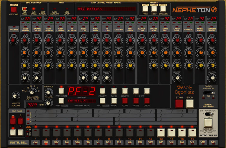The width and height of the screenshot is (226, 148).
Task: Select SD instrument tab
Action: pos(56,142)
